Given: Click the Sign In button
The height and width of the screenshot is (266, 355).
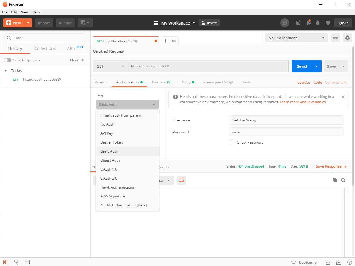Looking at the screenshot, I should coord(343,23).
